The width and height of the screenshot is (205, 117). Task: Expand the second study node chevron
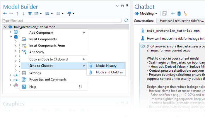[x=11, y=80]
